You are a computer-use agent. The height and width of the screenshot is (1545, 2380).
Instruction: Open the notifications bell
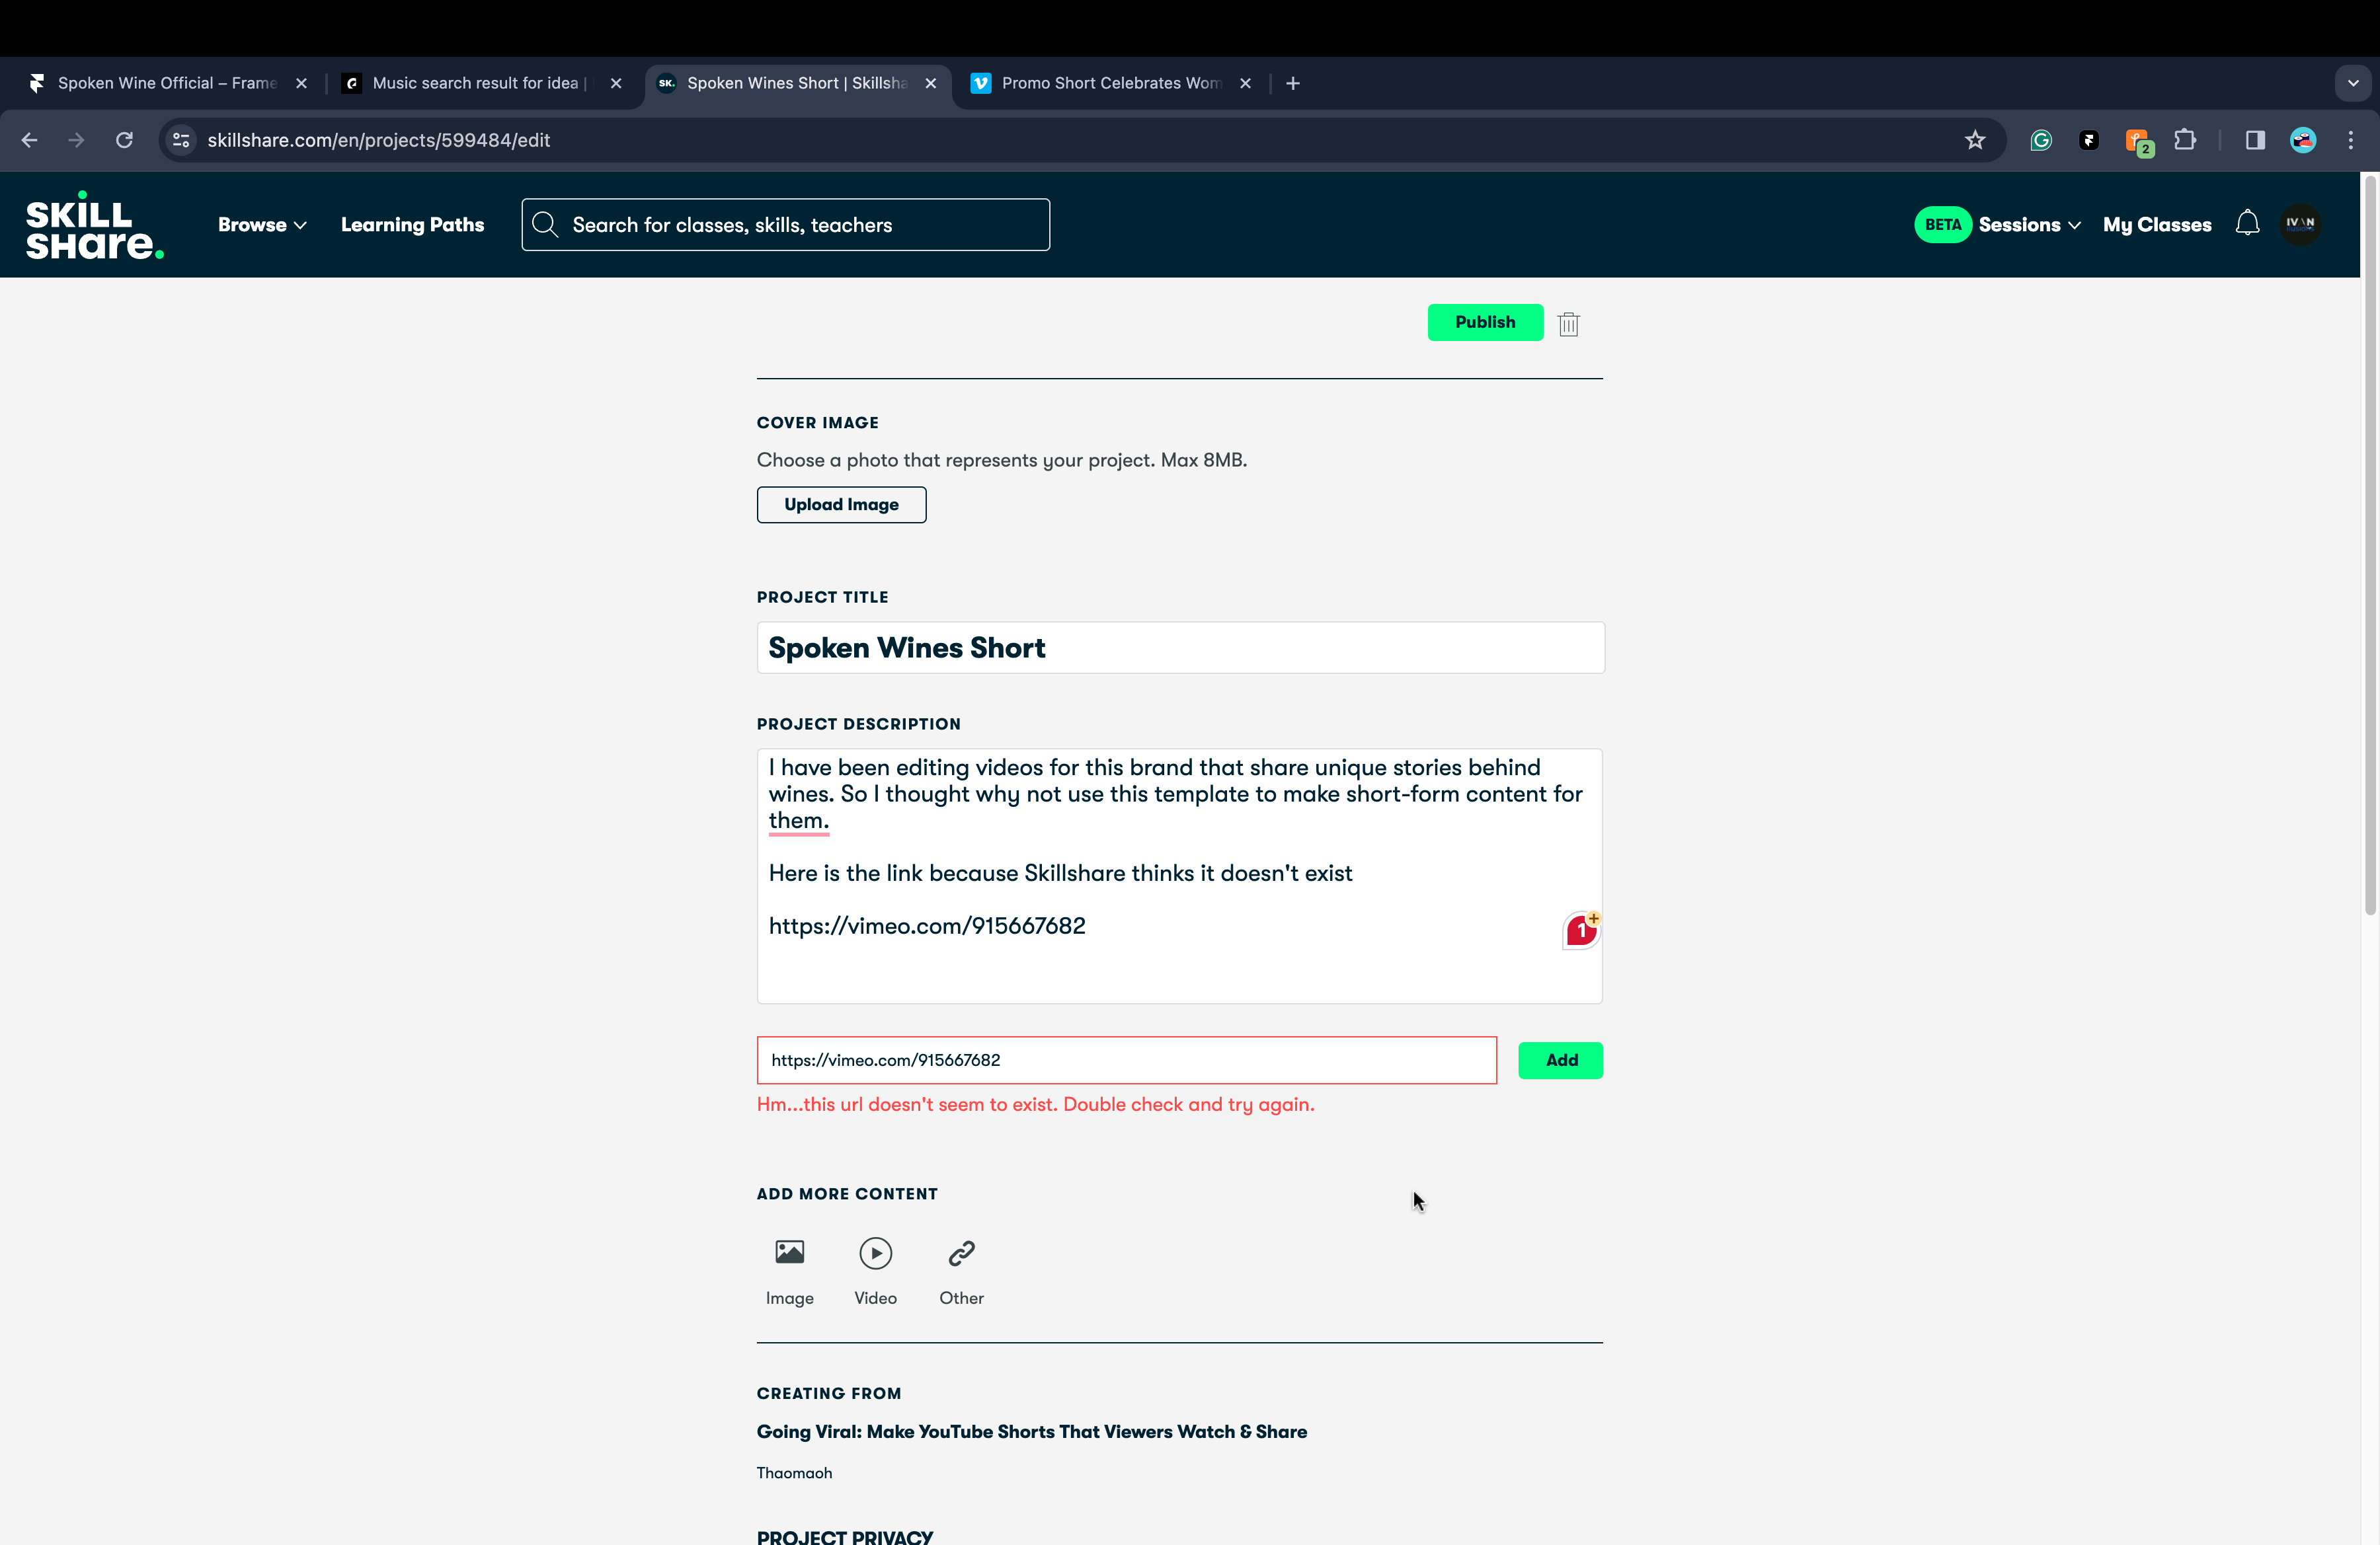click(x=2247, y=224)
